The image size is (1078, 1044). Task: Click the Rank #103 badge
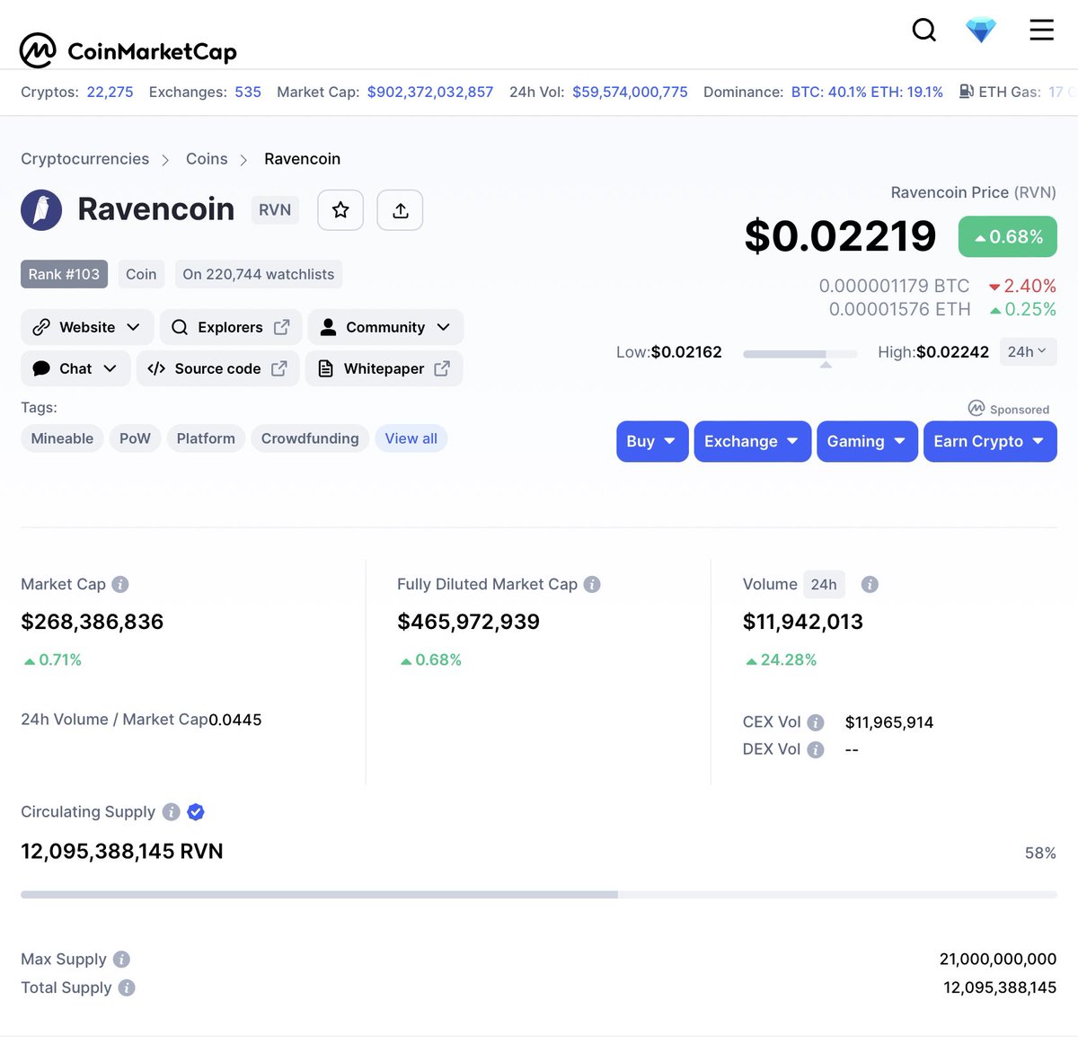64,274
